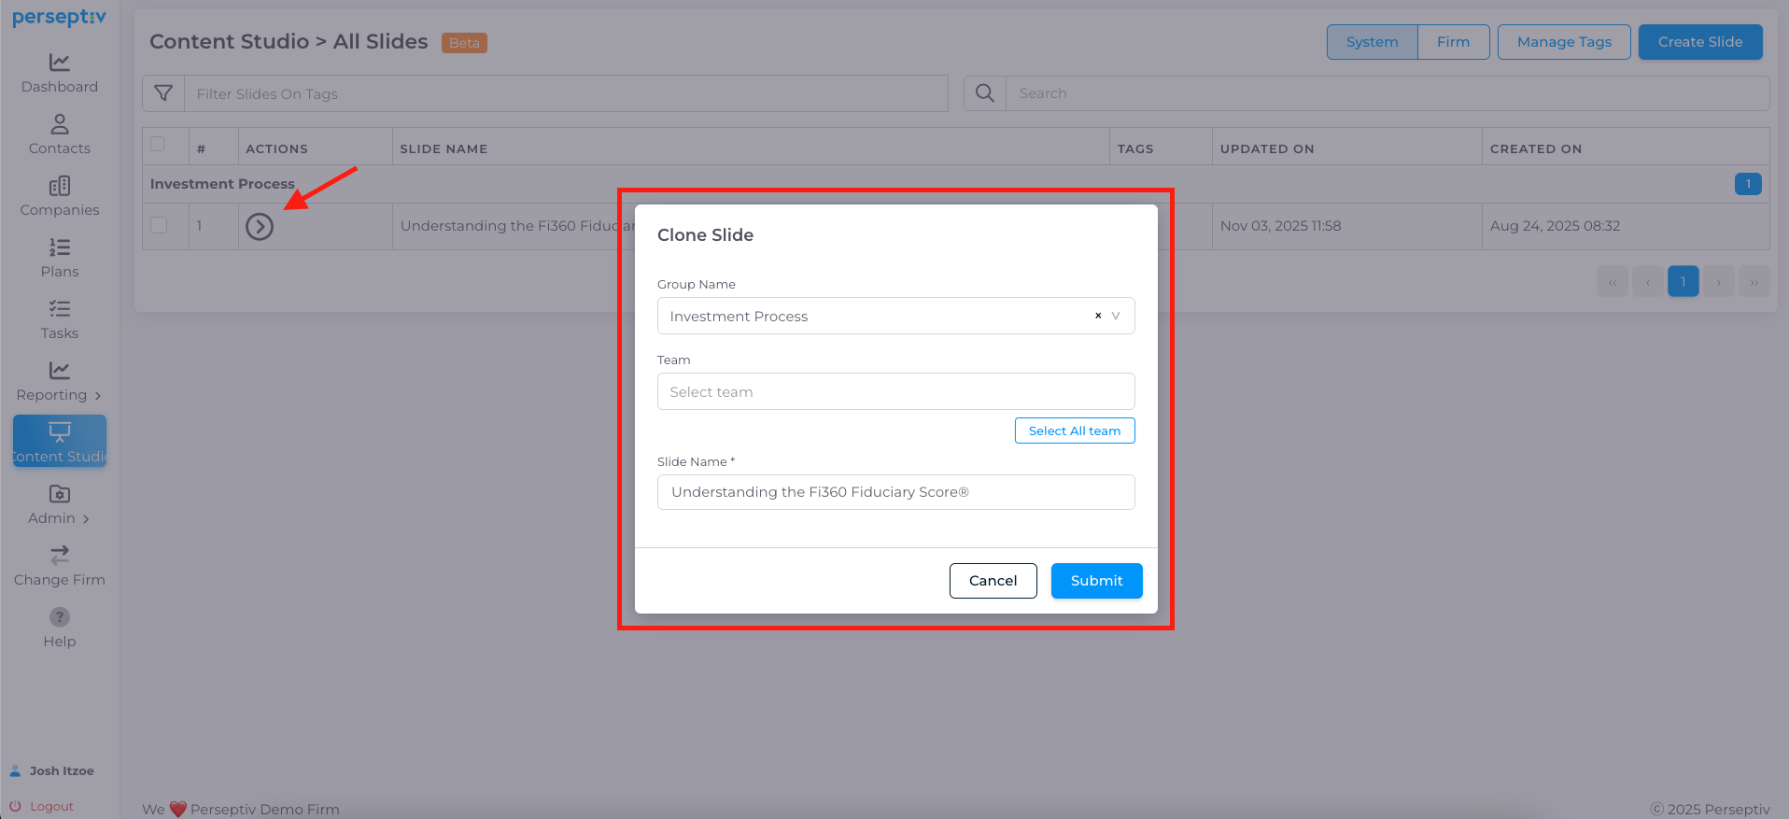Go to the last page arrow
The width and height of the screenshot is (1789, 819).
(x=1754, y=281)
